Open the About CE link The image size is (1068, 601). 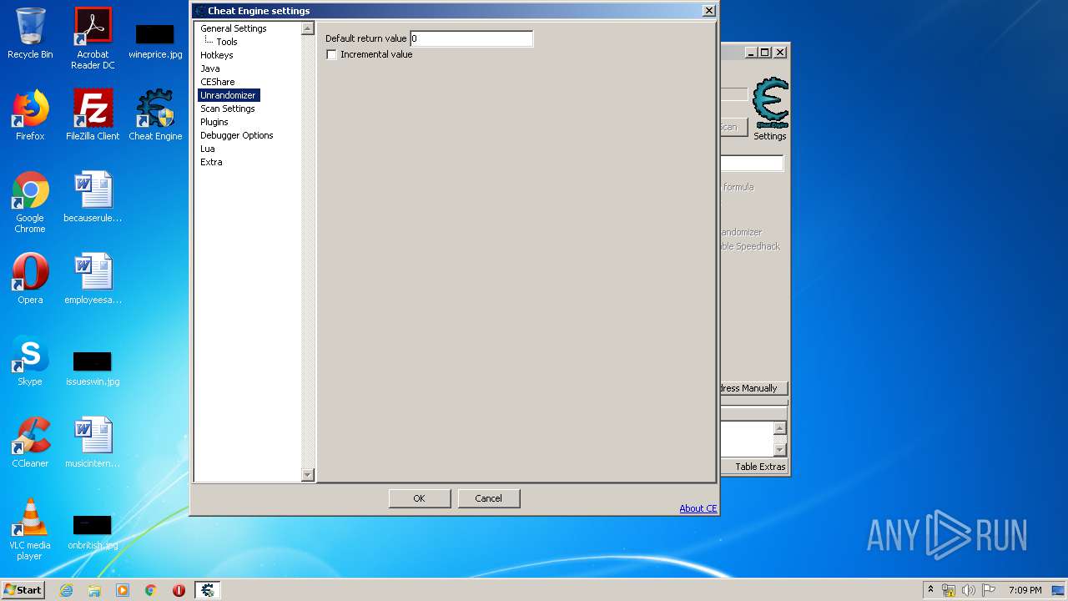click(x=698, y=508)
